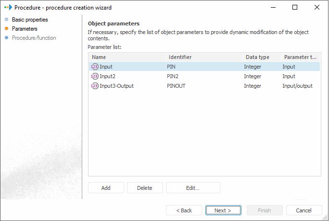The height and width of the screenshot is (221, 329).
Task: Click the Parameters step orange bullet
Action: coord(6,29)
